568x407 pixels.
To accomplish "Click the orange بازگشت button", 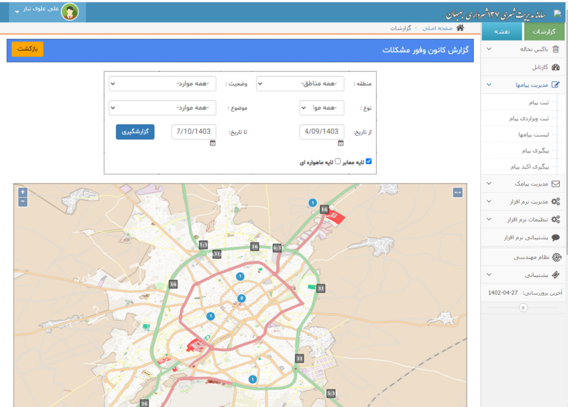I will coord(27,49).
